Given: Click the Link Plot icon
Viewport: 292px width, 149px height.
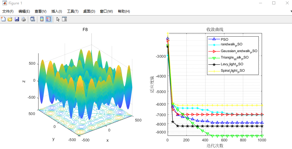Looking at the screenshot, I should (33, 19).
